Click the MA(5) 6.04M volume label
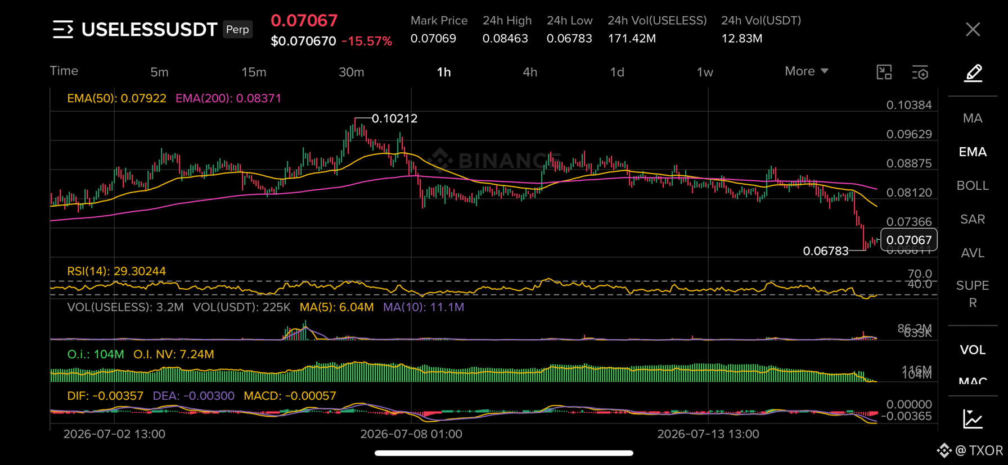 coord(336,307)
